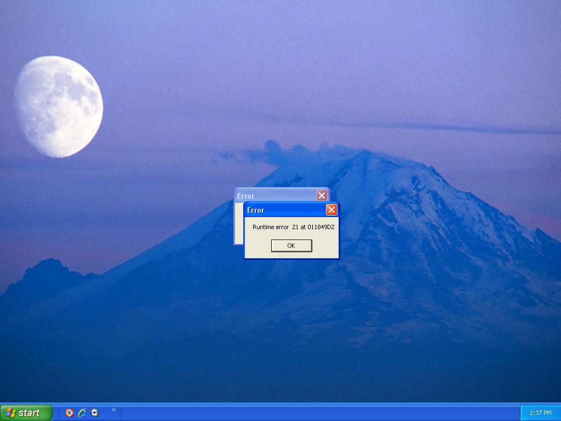Focus the inactive Error window's title bar

tap(274, 195)
